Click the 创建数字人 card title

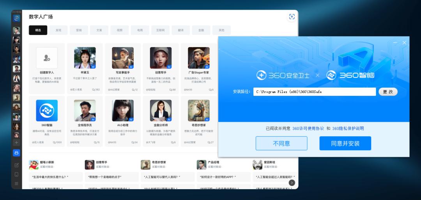click(47, 73)
